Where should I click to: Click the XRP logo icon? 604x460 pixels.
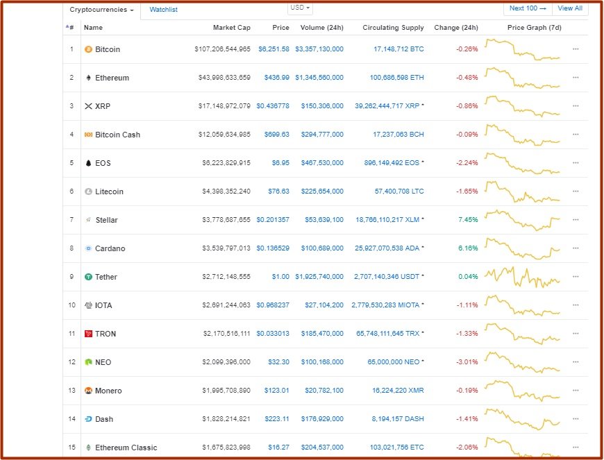point(88,106)
